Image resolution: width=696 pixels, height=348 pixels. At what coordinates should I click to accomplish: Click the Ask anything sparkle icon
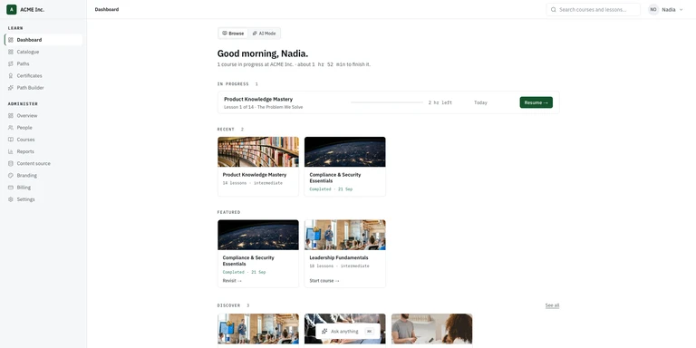(324, 332)
